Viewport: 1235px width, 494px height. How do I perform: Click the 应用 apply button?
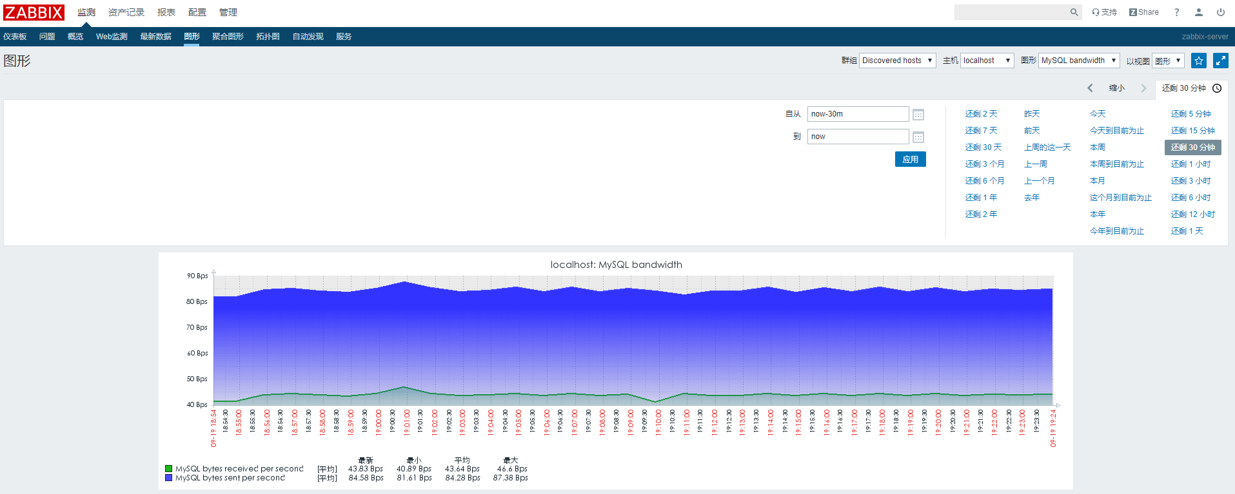(910, 159)
